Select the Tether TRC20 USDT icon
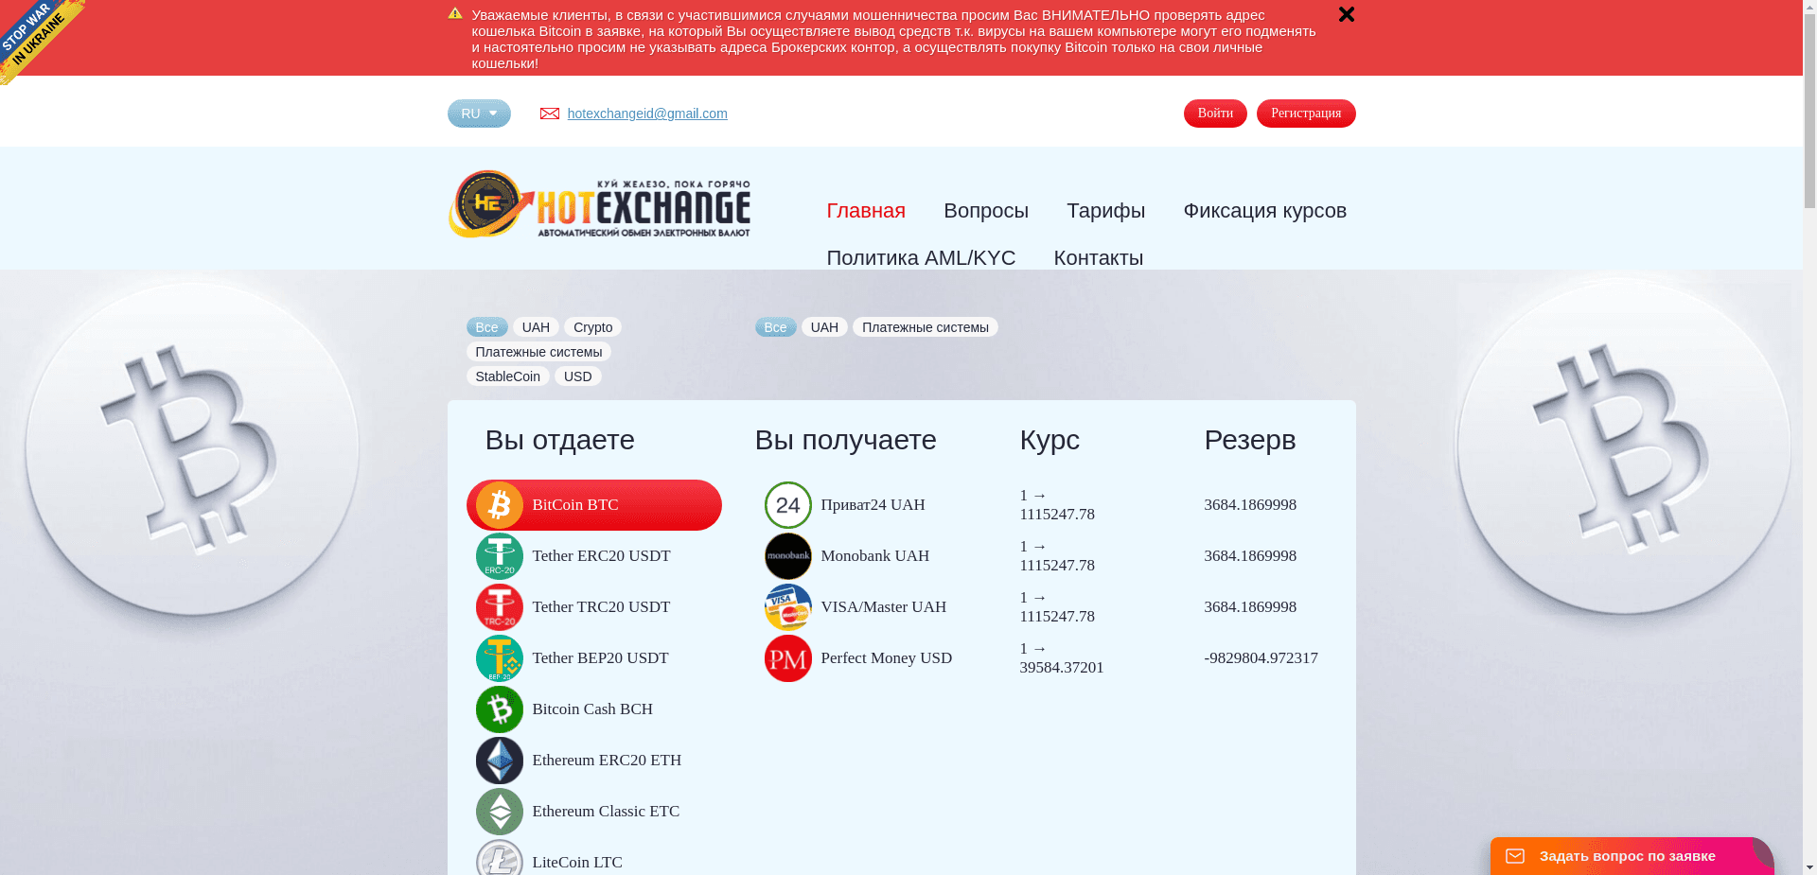Viewport: 1817px width, 875px height. pyautogui.click(x=499, y=606)
